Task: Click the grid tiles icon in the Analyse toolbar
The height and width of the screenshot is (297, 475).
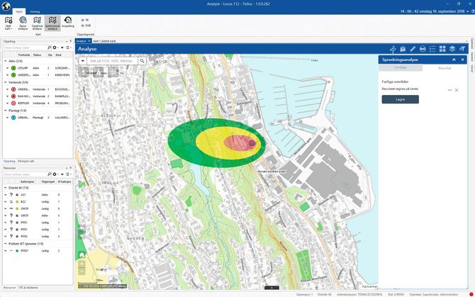Action: (x=442, y=49)
